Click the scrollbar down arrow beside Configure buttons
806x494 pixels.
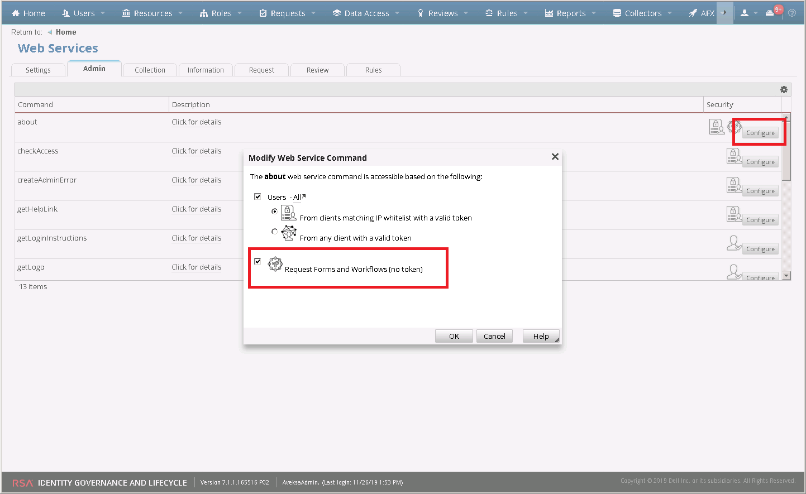[786, 275]
